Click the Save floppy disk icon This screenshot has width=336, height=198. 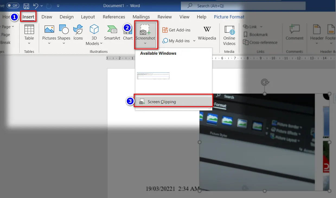pos(26,6)
